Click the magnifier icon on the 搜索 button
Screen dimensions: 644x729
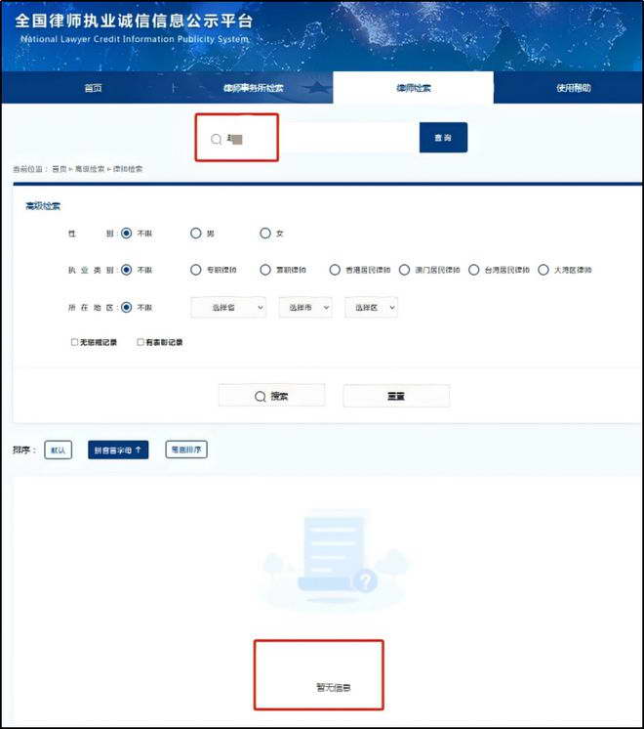click(x=260, y=396)
